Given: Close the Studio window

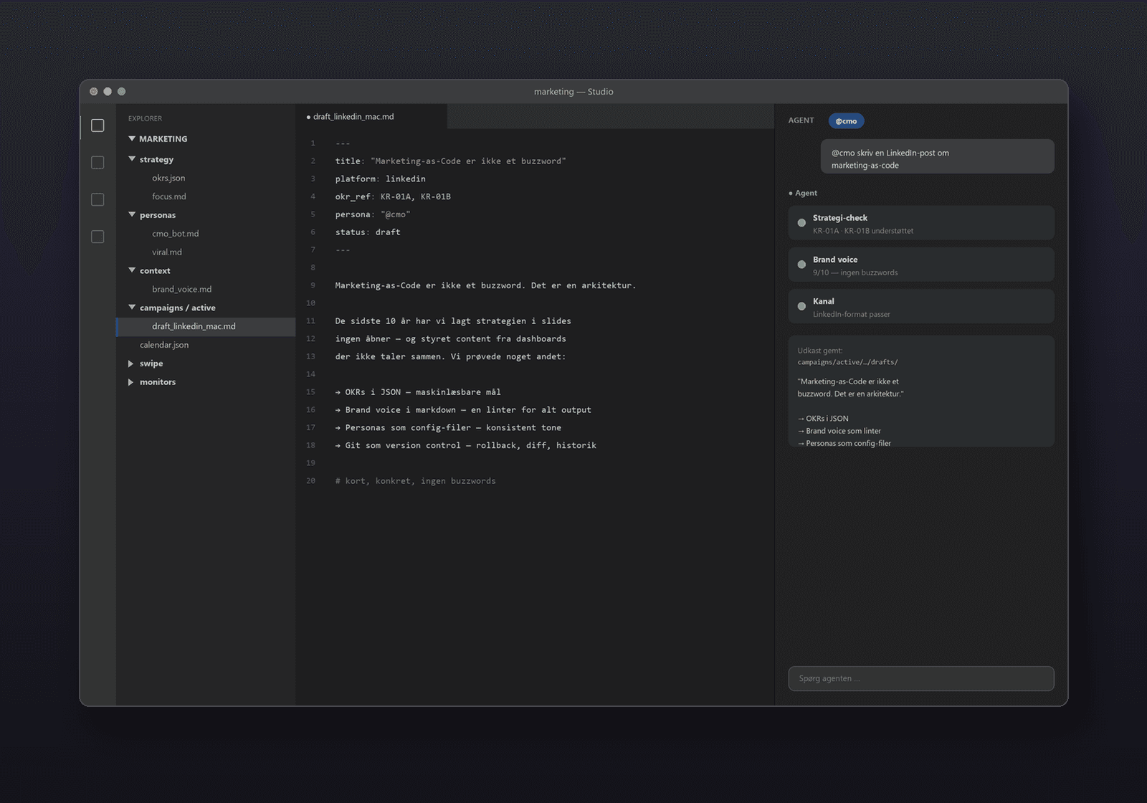Looking at the screenshot, I should (93, 92).
